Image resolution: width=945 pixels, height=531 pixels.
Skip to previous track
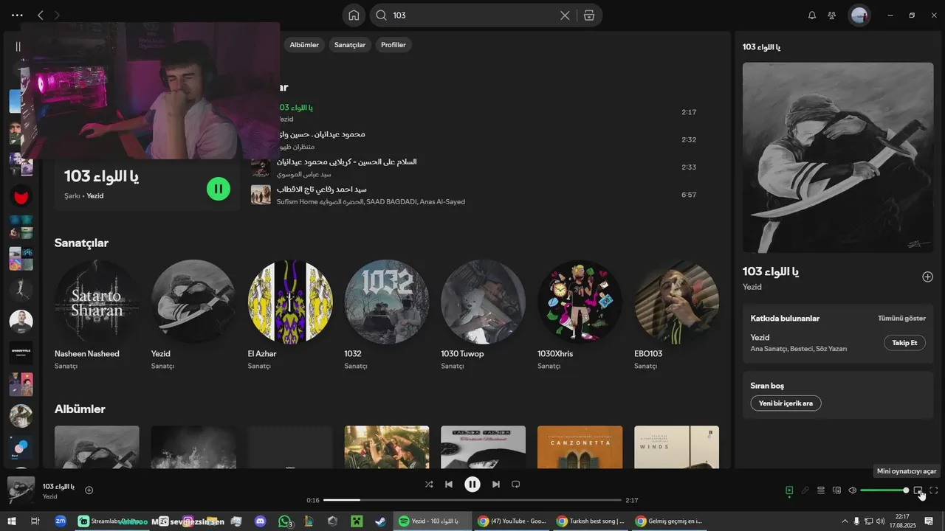click(449, 485)
